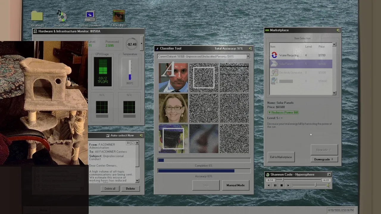
Task: Pause the Hypersphere track
Action: (x=275, y=185)
